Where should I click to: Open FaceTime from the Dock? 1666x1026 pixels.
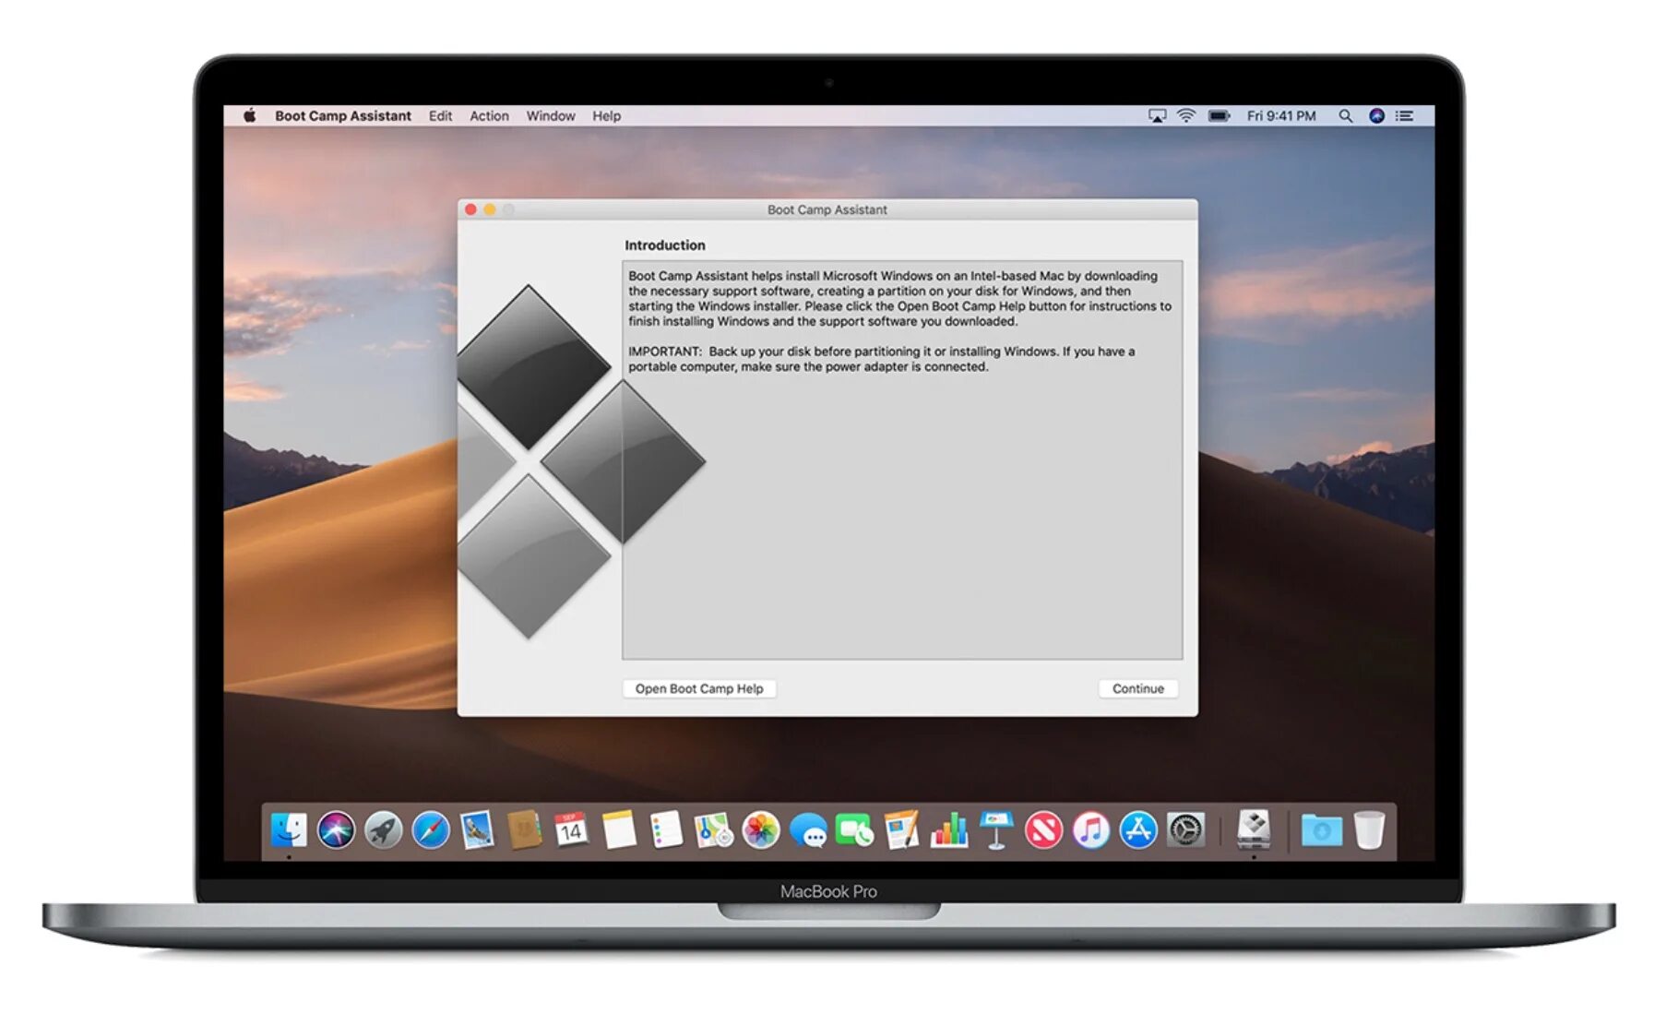point(855,830)
